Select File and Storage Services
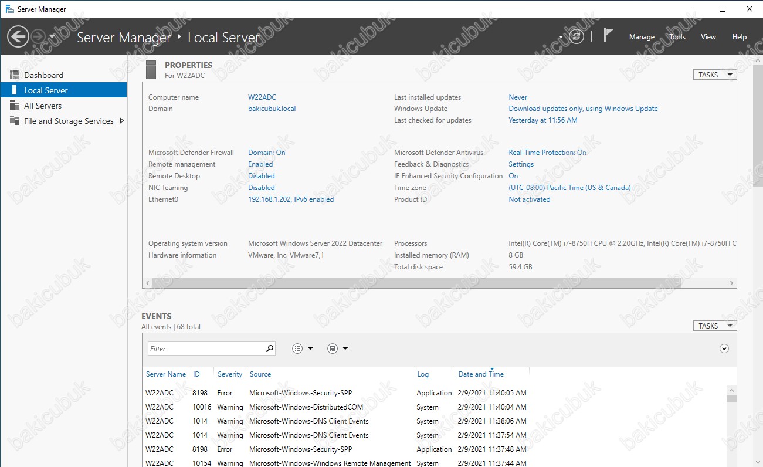 tap(63, 121)
